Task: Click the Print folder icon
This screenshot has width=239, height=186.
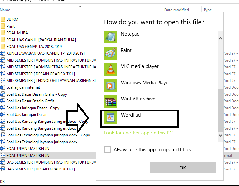Action: (3, 26)
